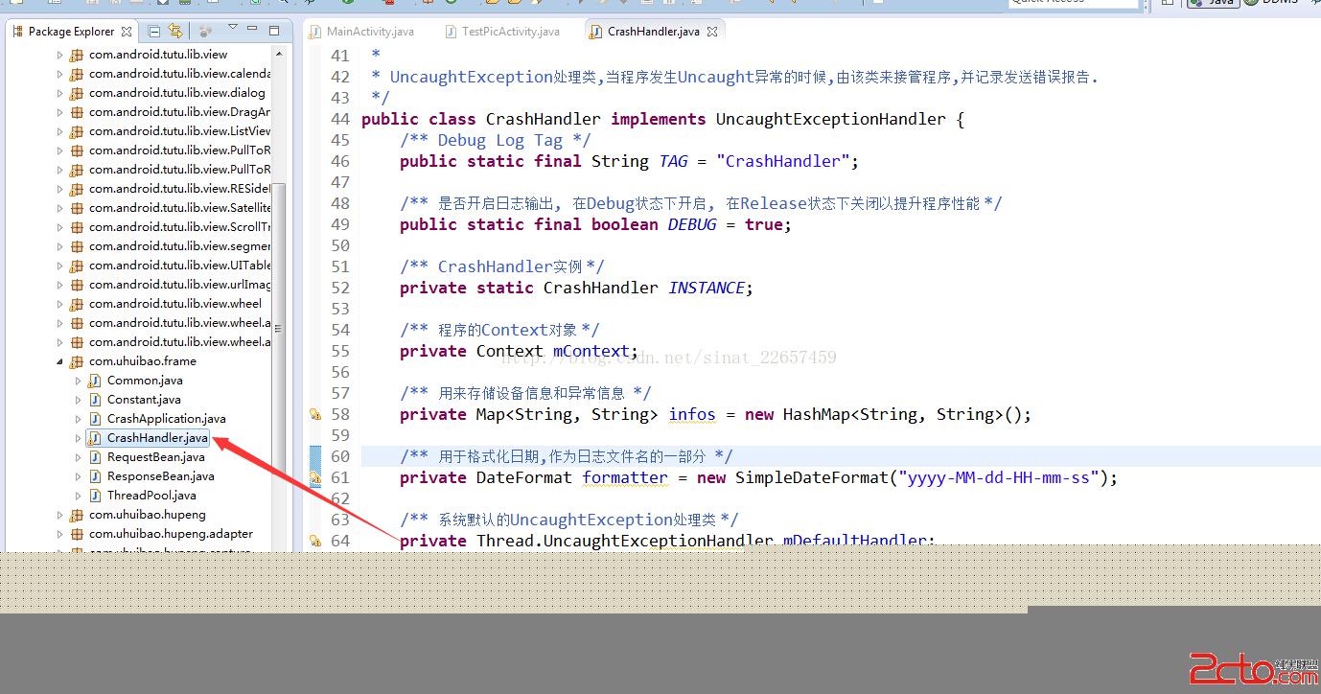Screen dimensions: 1321x694
Task: Select the lib.view.calenda package label
Action: (x=179, y=74)
